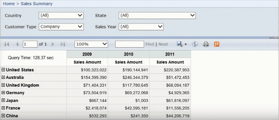Select the $154,399,390 cell
Viewport: 279px width, 120px height.
(x=87, y=77)
